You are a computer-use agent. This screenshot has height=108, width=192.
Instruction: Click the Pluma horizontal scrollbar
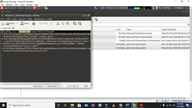click(31, 83)
